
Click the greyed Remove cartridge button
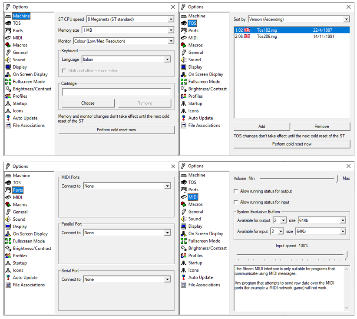click(145, 103)
